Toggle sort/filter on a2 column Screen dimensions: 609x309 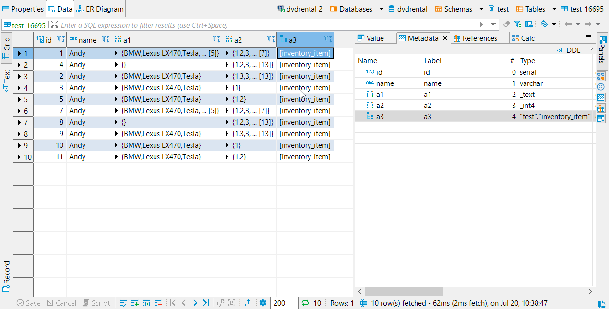(x=271, y=39)
